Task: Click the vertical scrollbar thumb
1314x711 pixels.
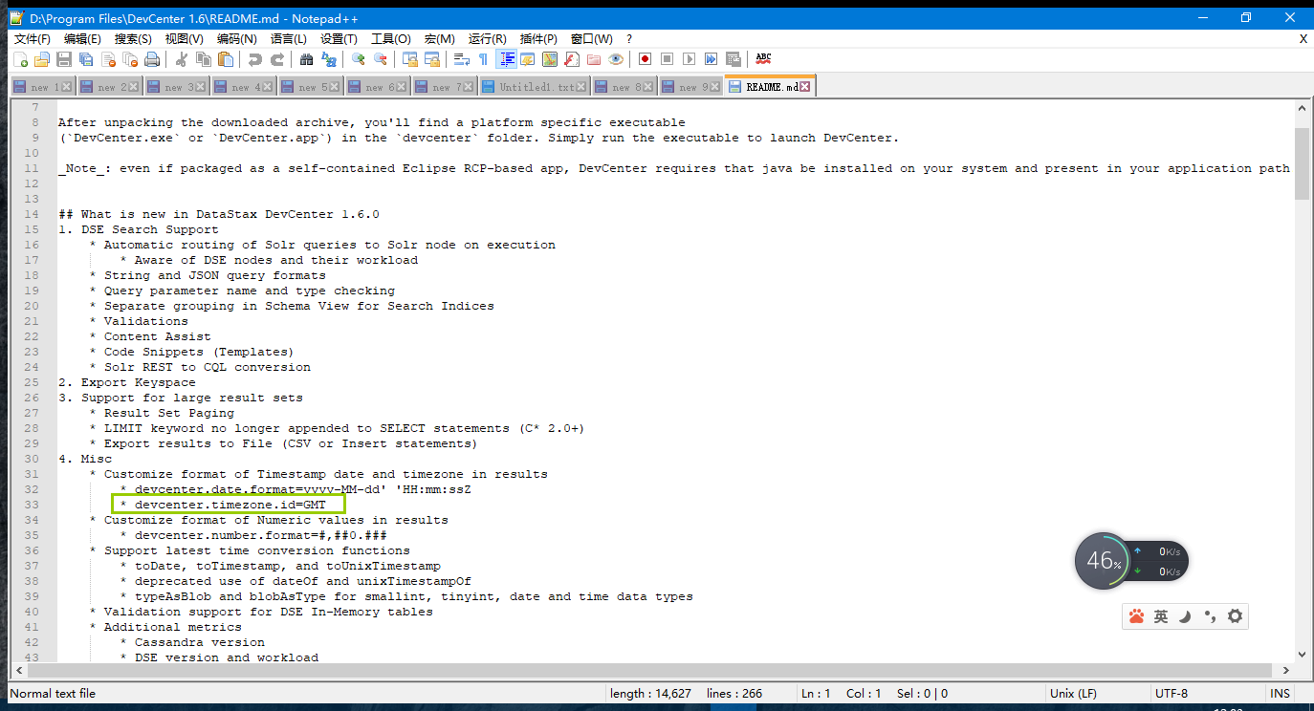Action: coord(1303,162)
